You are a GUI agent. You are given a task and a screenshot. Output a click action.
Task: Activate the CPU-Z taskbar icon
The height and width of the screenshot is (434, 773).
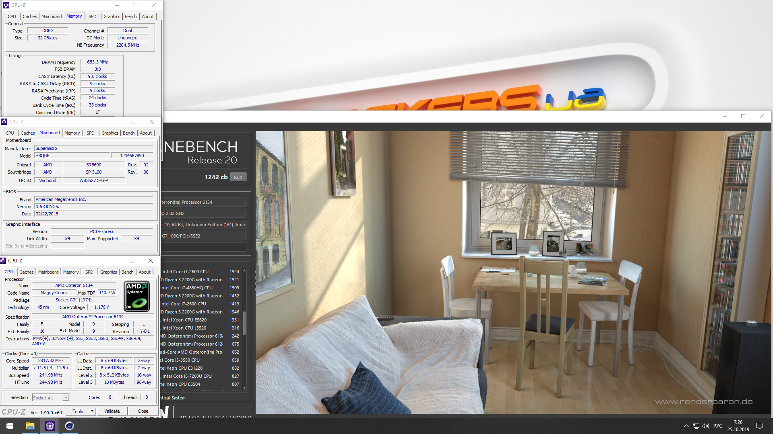pyautogui.click(x=50, y=426)
